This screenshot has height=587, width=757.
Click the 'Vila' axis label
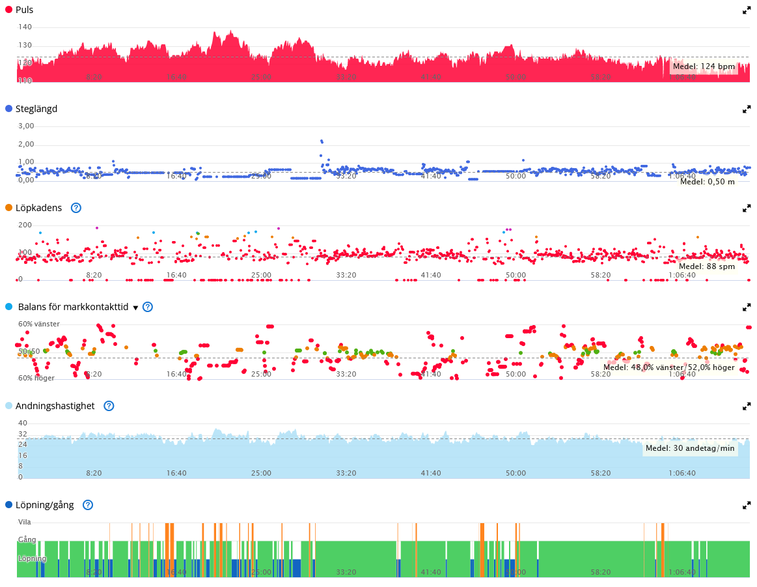coord(25,522)
